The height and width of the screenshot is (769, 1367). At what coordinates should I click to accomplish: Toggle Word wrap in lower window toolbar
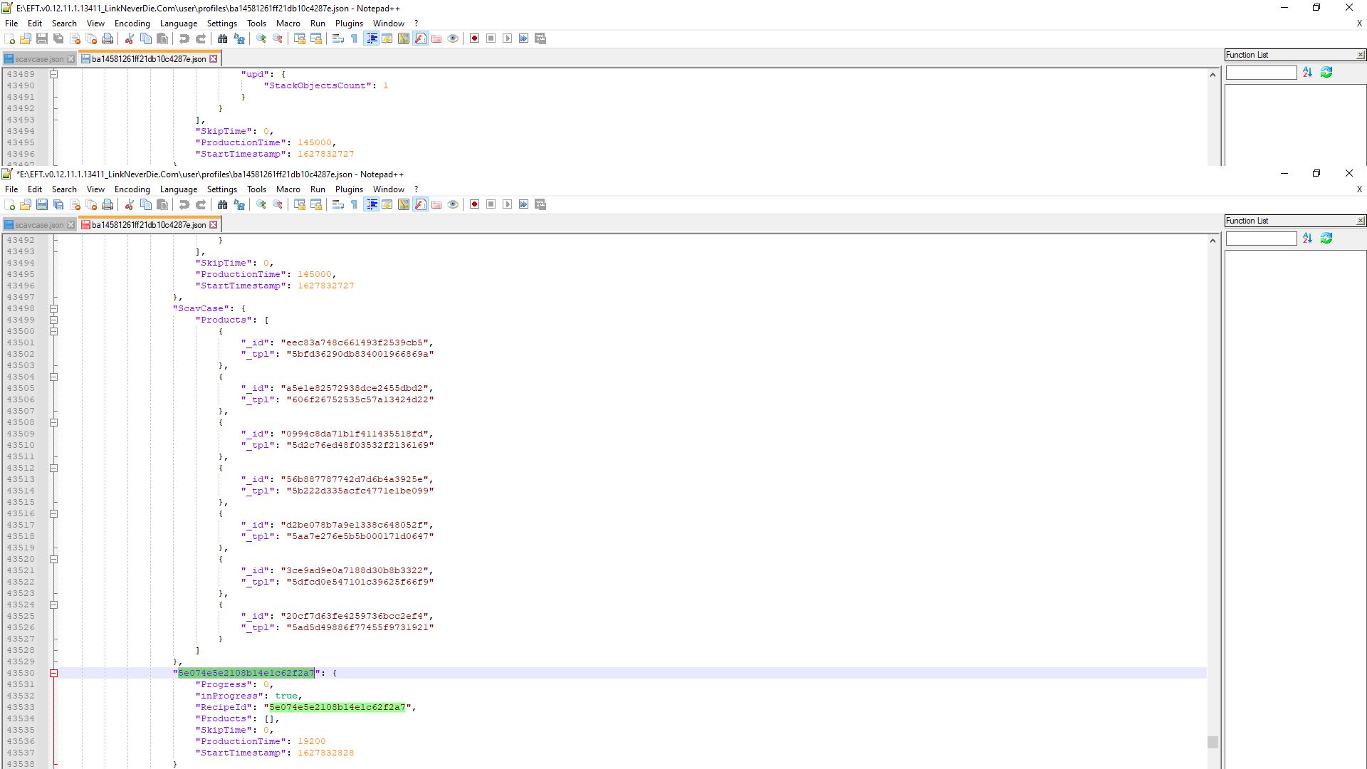(x=338, y=205)
